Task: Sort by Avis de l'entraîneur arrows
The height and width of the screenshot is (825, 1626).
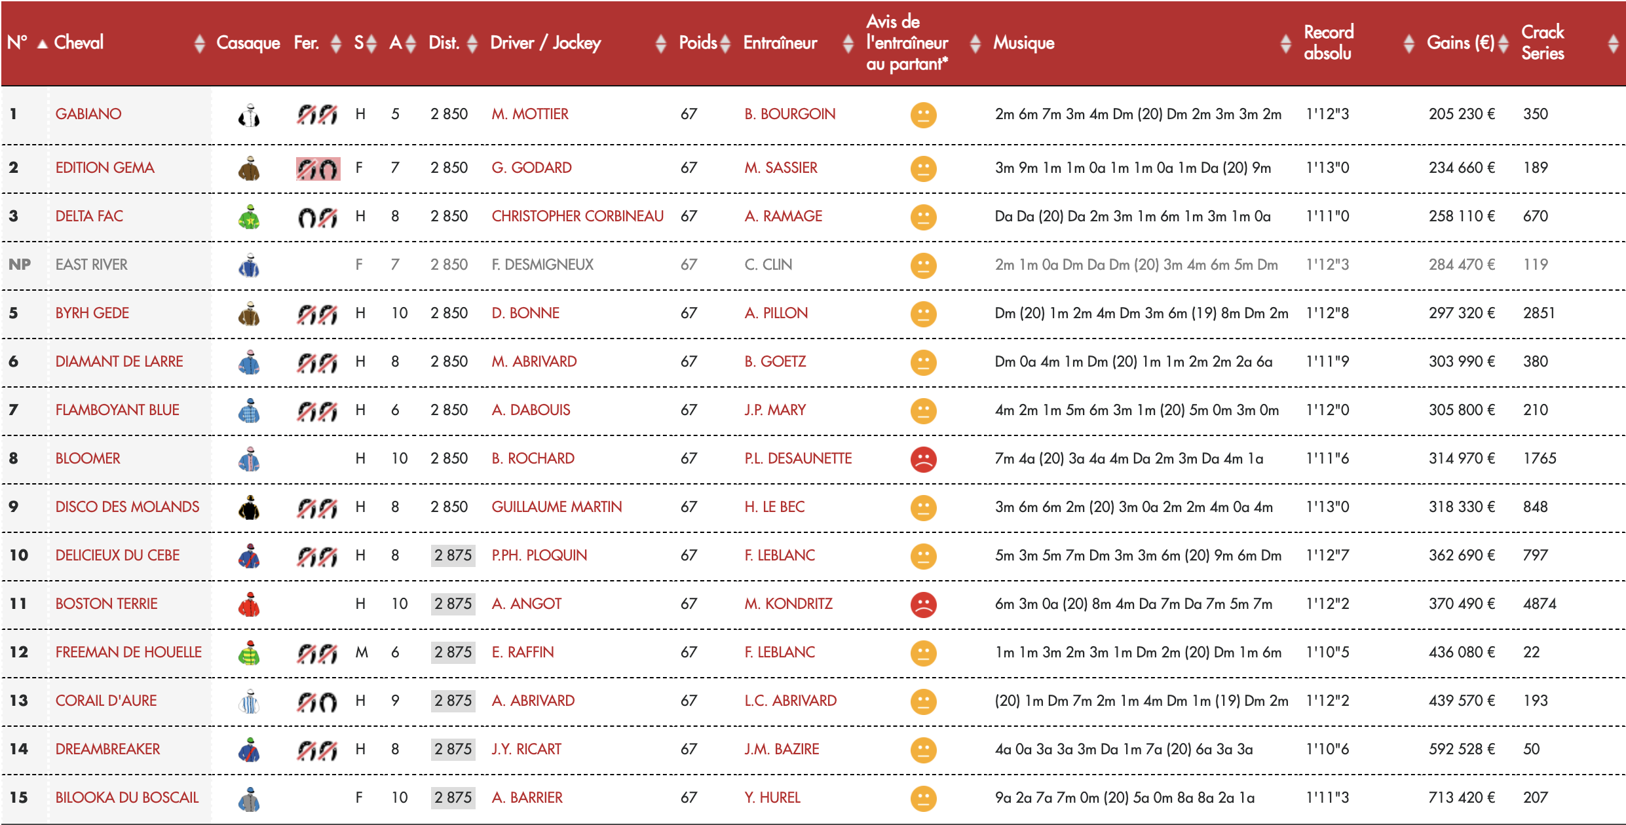Action: click(975, 43)
